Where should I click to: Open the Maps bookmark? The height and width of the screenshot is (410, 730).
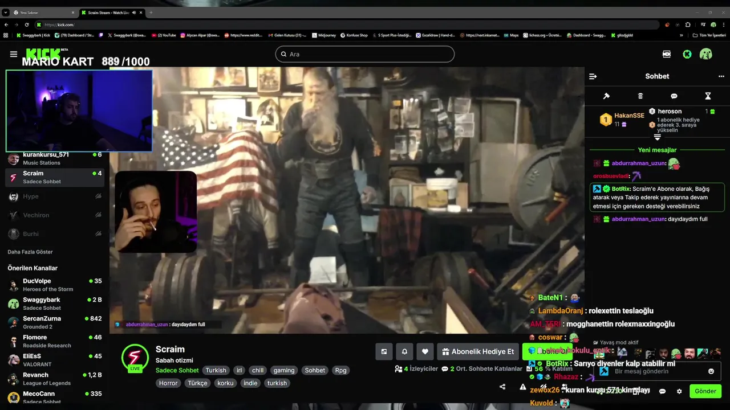[511, 35]
